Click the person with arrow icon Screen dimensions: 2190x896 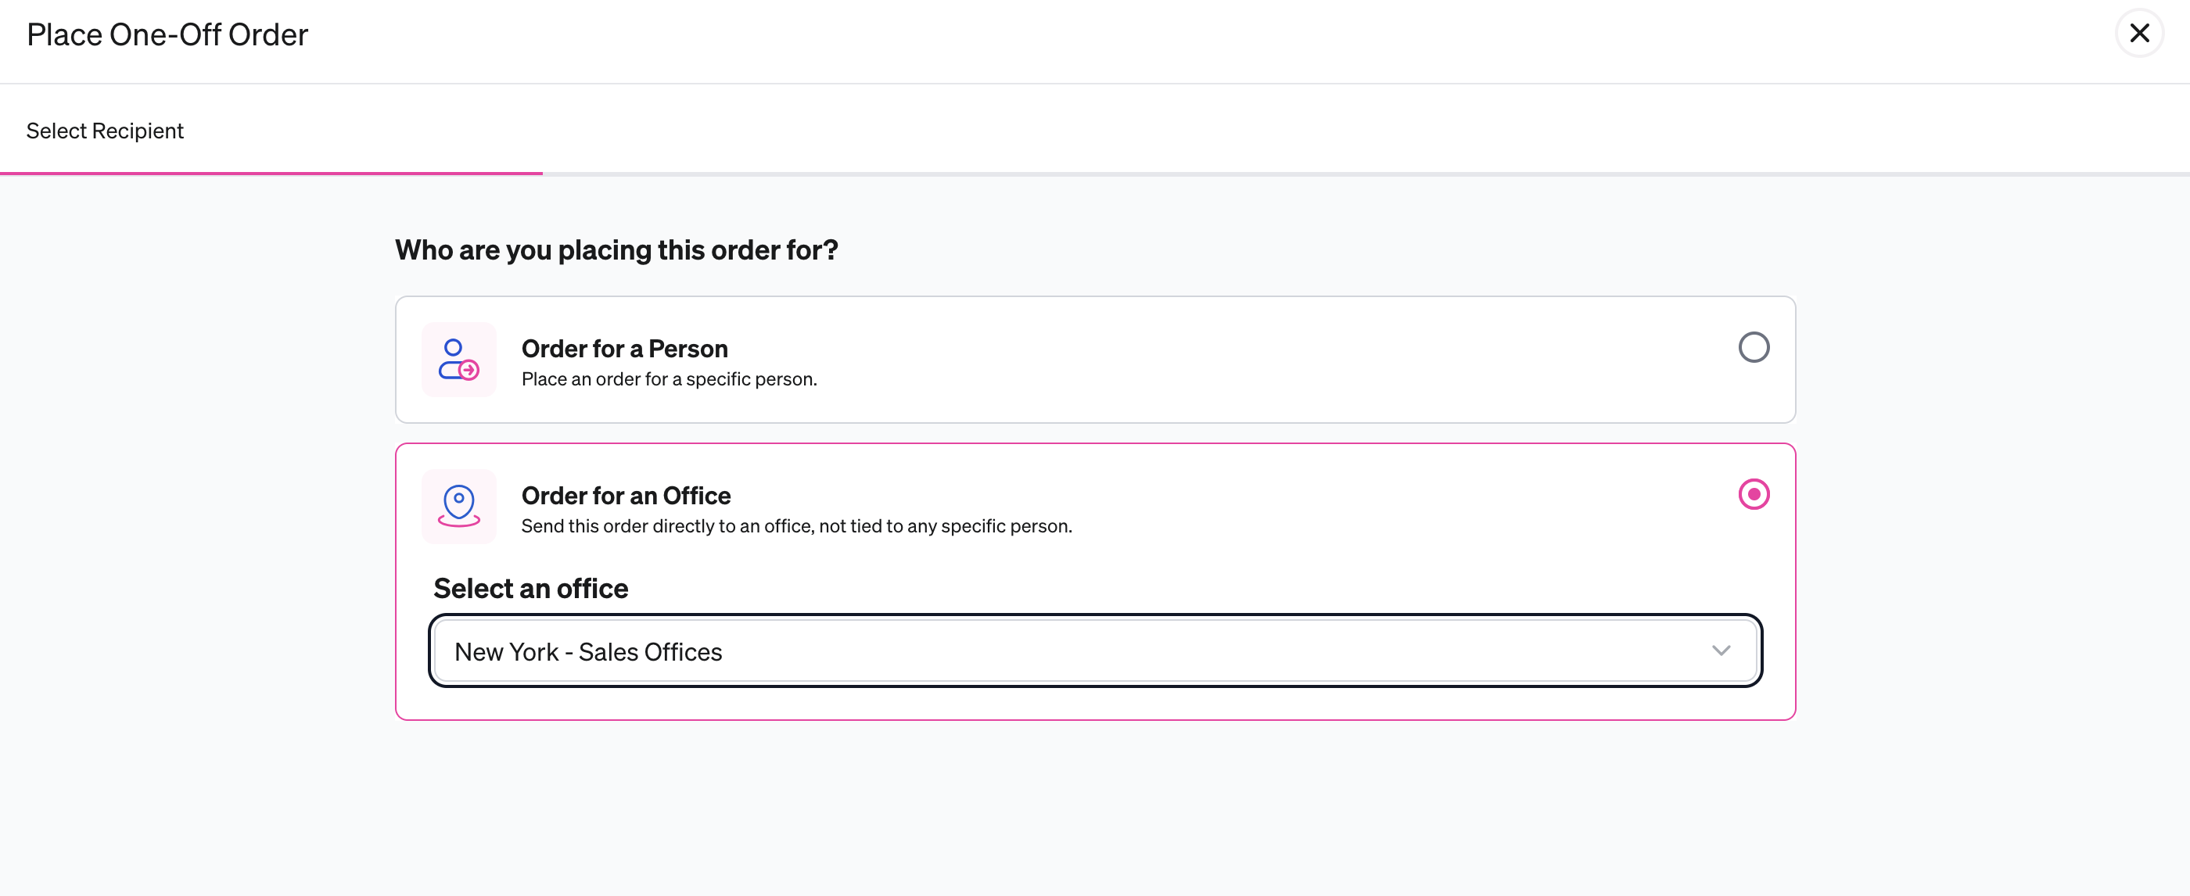[459, 360]
